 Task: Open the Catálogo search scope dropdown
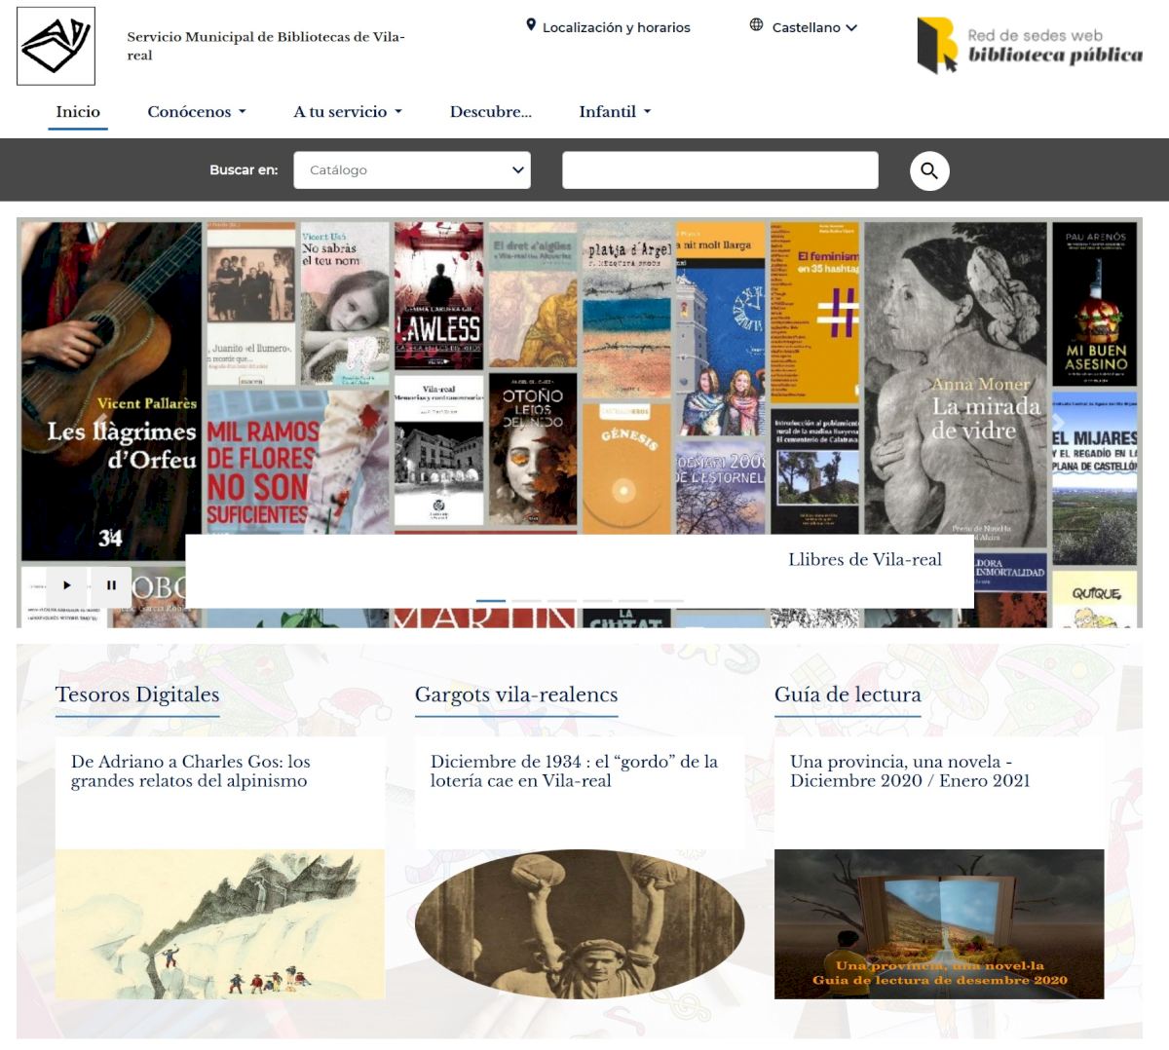click(x=412, y=170)
